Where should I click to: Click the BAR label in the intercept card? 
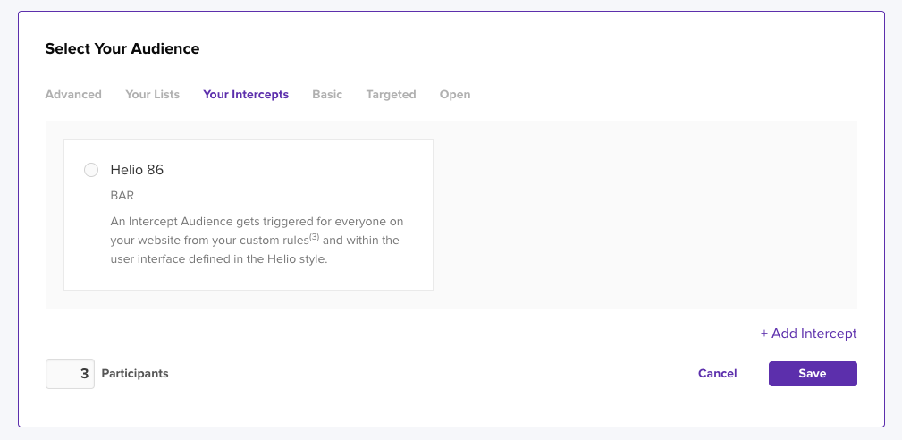122,196
